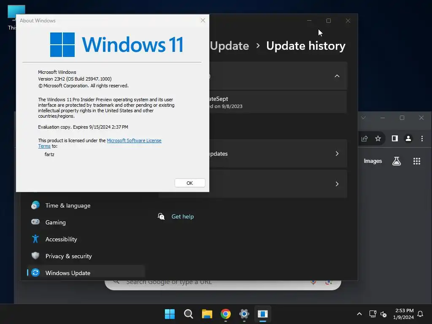Close the About Windows dialog
This screenshot has width=432, height=324.
203,20
